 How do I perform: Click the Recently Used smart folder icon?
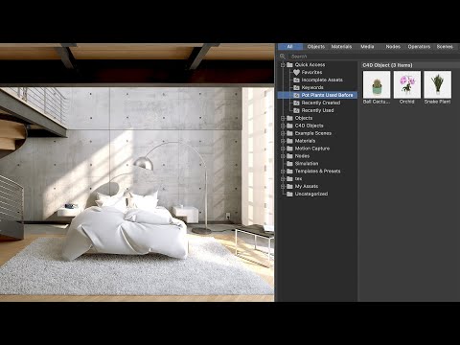[x=296, y=110]
